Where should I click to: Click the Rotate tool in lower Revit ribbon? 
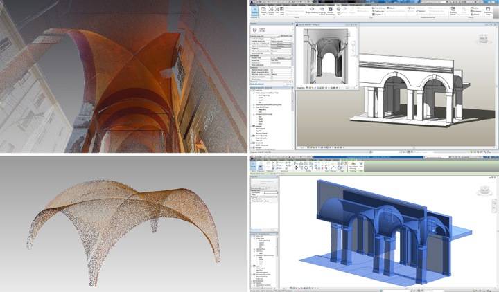306,167
